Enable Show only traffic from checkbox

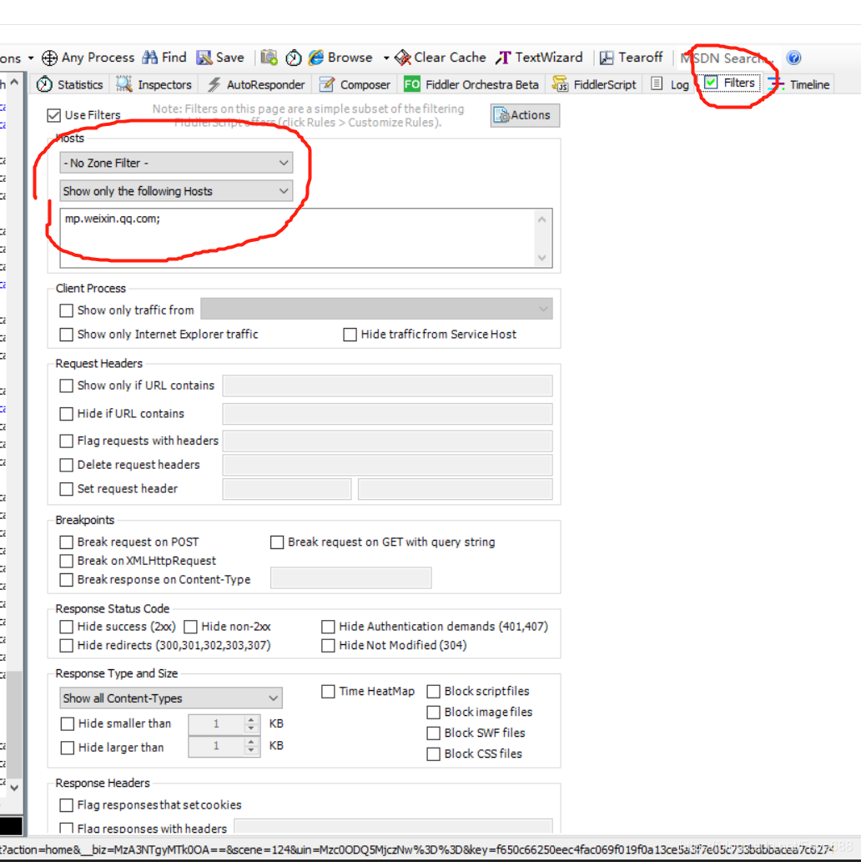pos(67,310)
